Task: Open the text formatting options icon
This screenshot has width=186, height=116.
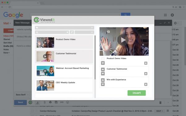Action: point(38,103)
